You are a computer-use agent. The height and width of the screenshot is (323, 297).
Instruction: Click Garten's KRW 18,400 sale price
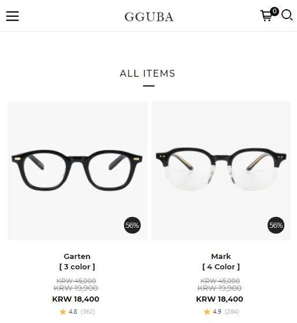tap(76, 299)
